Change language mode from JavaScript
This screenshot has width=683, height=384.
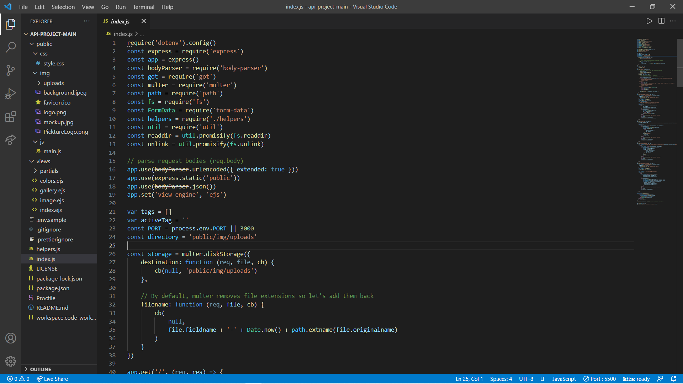[x=564, y=379]
